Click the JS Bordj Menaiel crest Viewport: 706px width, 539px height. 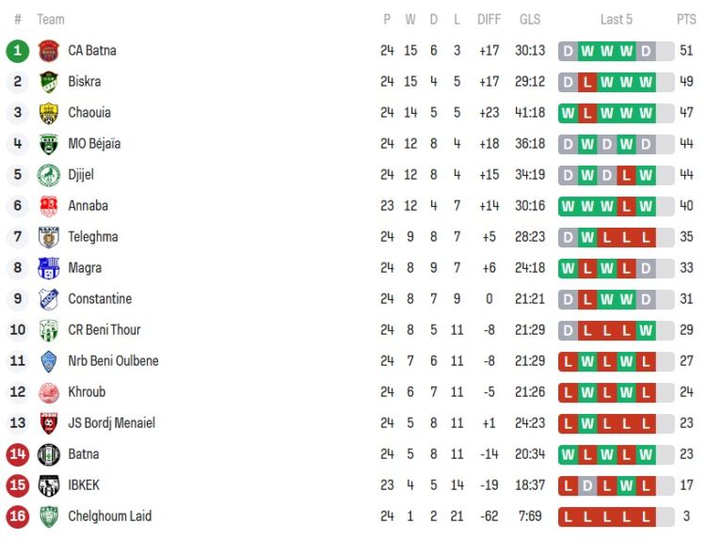pos(49,423)
